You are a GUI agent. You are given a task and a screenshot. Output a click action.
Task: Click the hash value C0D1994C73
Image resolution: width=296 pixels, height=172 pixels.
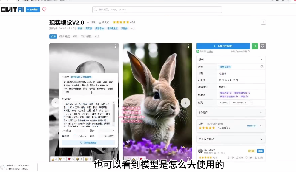pos(239,103)
